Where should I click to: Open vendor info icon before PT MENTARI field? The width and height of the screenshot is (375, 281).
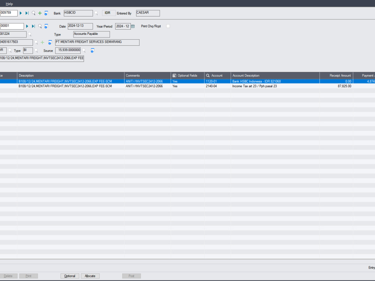point(50,43)
